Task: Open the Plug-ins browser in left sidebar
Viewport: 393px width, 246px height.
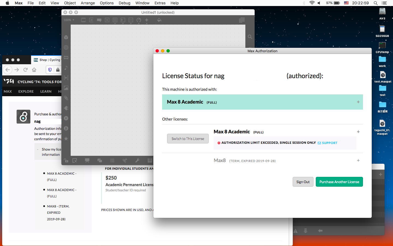Action: [x=66, y=108]
